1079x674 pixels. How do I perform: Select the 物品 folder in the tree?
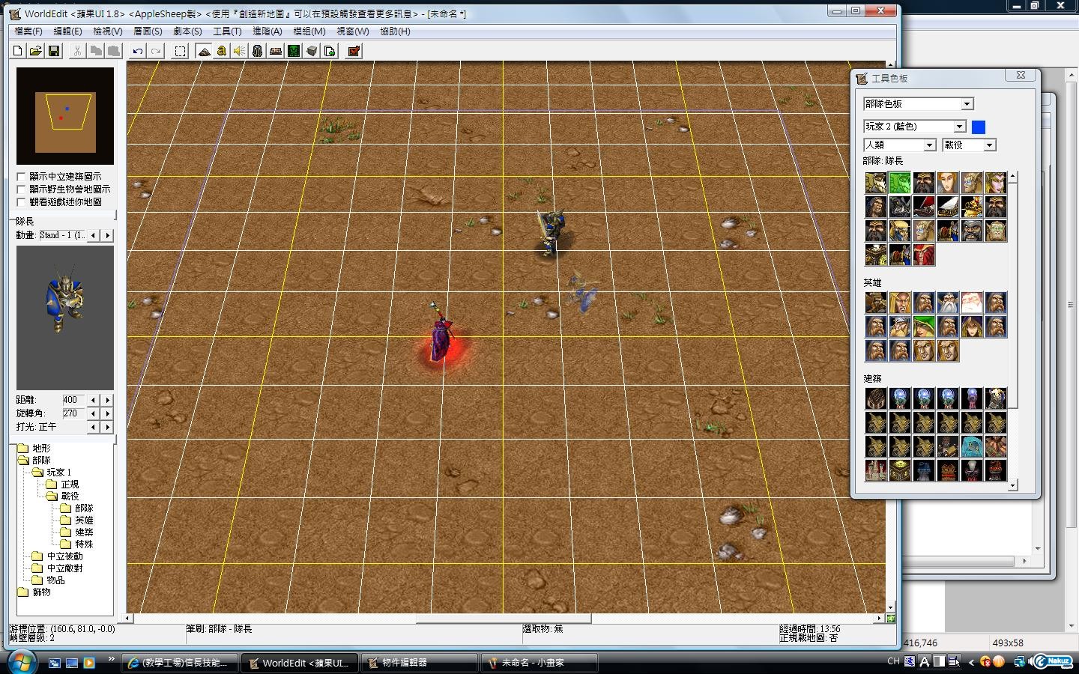tap(49, 580)
